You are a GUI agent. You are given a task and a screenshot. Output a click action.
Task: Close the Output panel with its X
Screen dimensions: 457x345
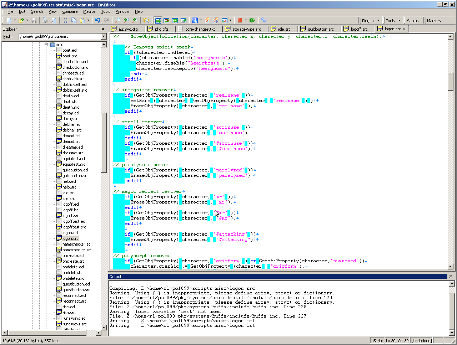[x=451, y=277]
